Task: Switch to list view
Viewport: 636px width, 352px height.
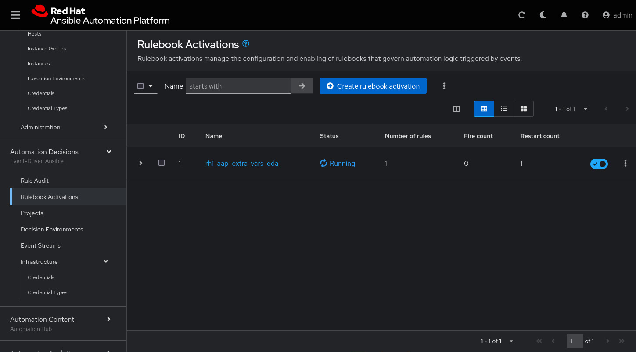Action: [x=504, y=109]
